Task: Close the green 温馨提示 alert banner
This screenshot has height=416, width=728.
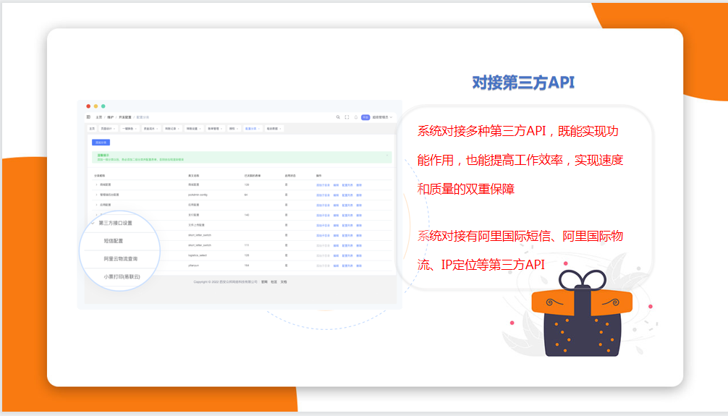Action: click(x=387, y=155)
